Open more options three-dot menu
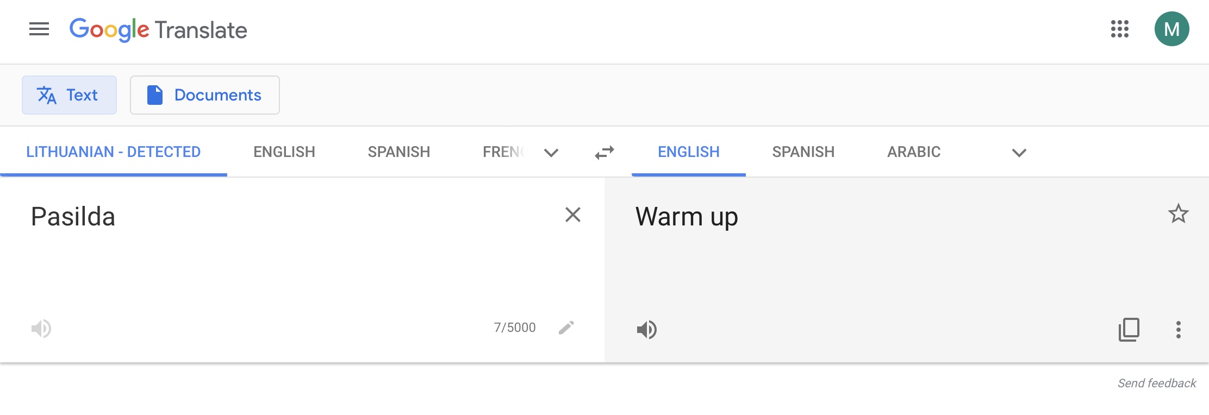1209x415 pixels. 1179,330
